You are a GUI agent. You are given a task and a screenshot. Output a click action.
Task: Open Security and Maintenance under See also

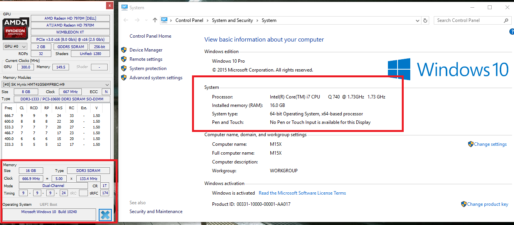click(x=156, y=212)
